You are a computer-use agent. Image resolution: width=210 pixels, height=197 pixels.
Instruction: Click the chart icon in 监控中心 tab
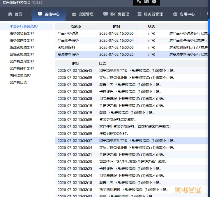40,14
